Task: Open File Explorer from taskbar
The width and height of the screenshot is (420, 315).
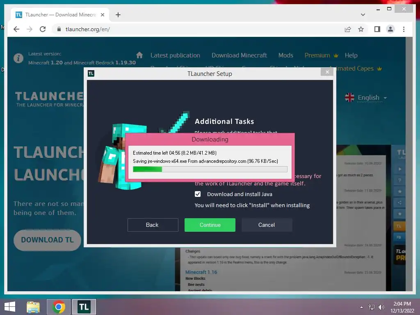Action: [x=33, y=307]
